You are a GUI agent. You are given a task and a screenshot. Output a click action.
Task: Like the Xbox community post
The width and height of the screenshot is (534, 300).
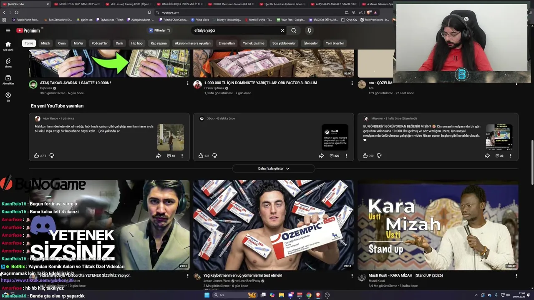tap(201, 156)
